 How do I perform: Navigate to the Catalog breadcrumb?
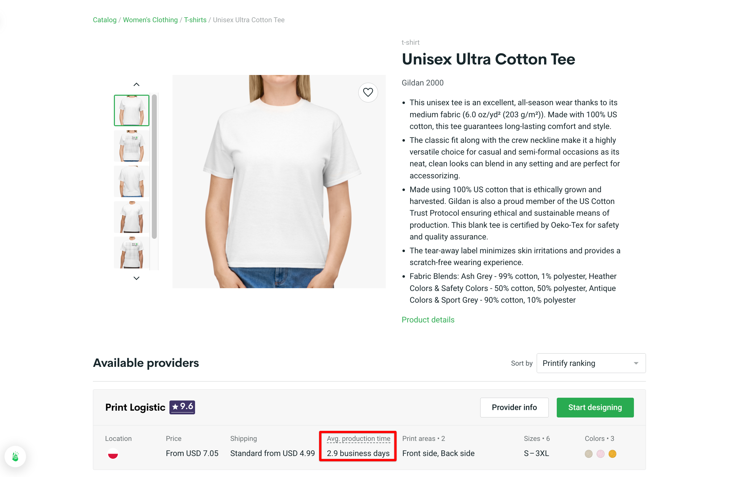[x=104, y=20]
